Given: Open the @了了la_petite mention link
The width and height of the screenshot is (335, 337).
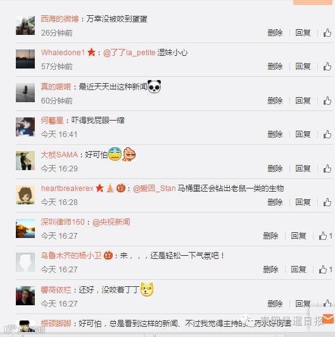Looking at the screenshot, I should (x=129, y=53).
